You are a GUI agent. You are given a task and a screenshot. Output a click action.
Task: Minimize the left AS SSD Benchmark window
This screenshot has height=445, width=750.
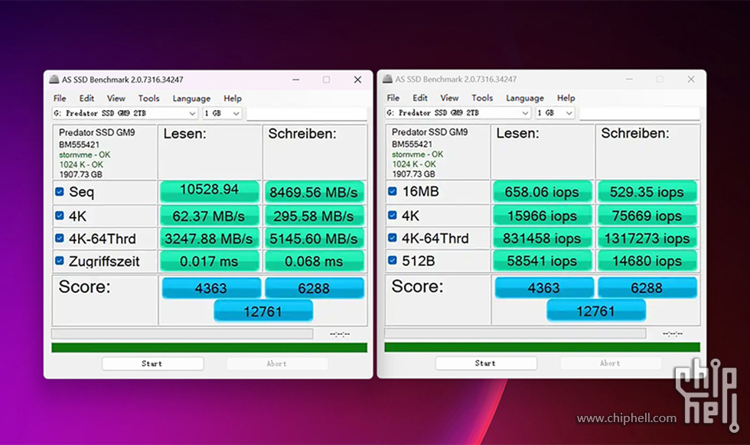click(295, 80)
